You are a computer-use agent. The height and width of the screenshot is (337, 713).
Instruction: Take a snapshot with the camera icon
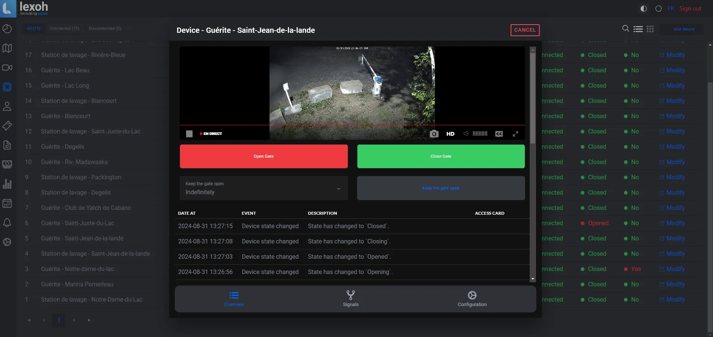434,134
